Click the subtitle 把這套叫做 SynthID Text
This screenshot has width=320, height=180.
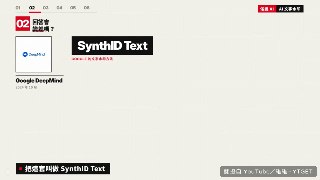[x=63, y=169]
